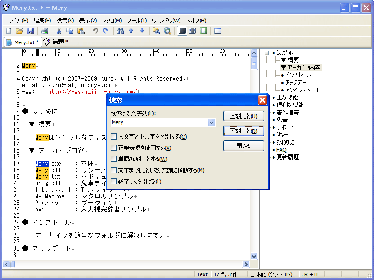
Task: Open the ファイル(F) menu
Action: coord(17,21)
